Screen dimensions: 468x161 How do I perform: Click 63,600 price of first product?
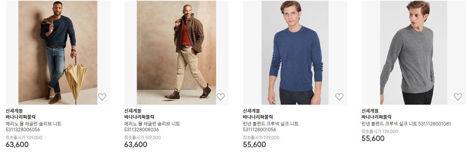(x=17, y=145)
